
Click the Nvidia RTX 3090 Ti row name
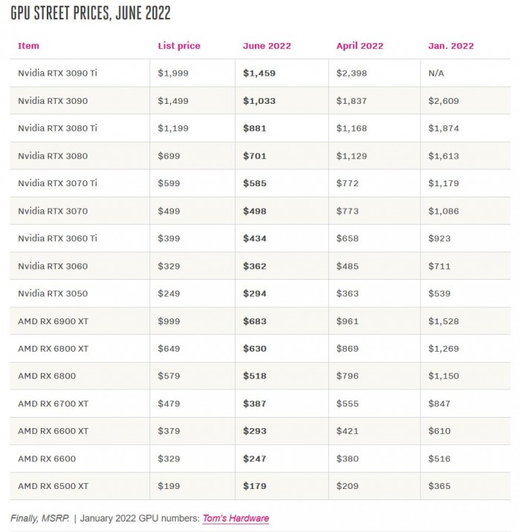tap(58, 73)
